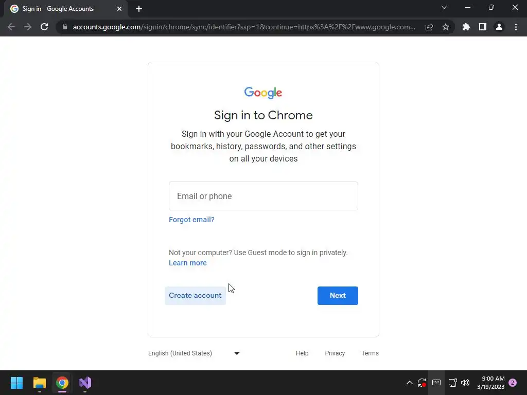This screenshot has height=395, width=527.
Task: Show hidden system tray icons
Action: pyautogui.click(x=409, y=383)
